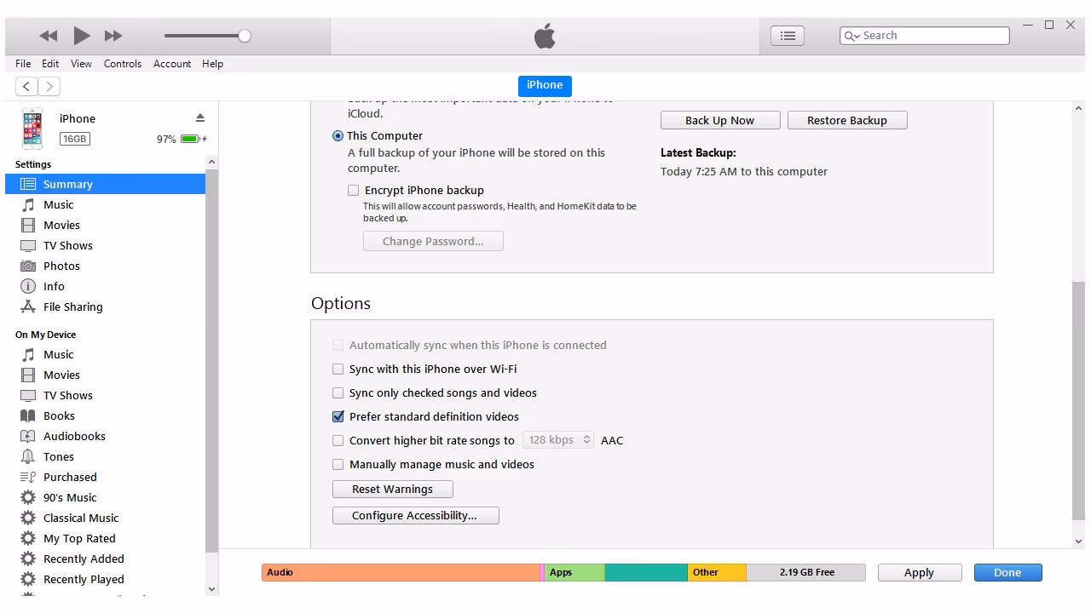Eject the iPhone from the sidebar
Image resolution: width=1091 pixels, height=613 pixels.
click(x=199, y=117)
